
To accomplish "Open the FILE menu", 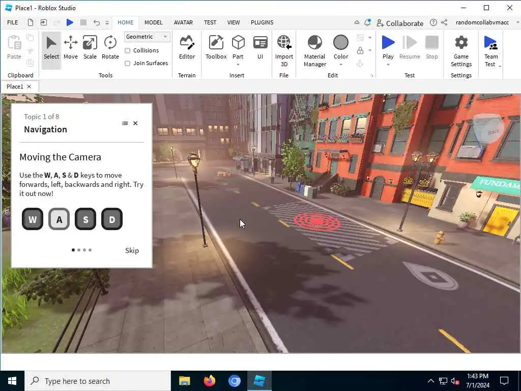I will (x=13, y=22).
